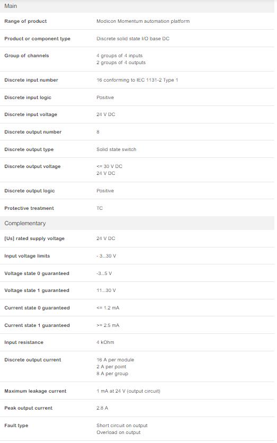Image resolution: width=277 pixels, height=443 pixels.
Task: Select the Range of product label
Action: click(25, 21)
